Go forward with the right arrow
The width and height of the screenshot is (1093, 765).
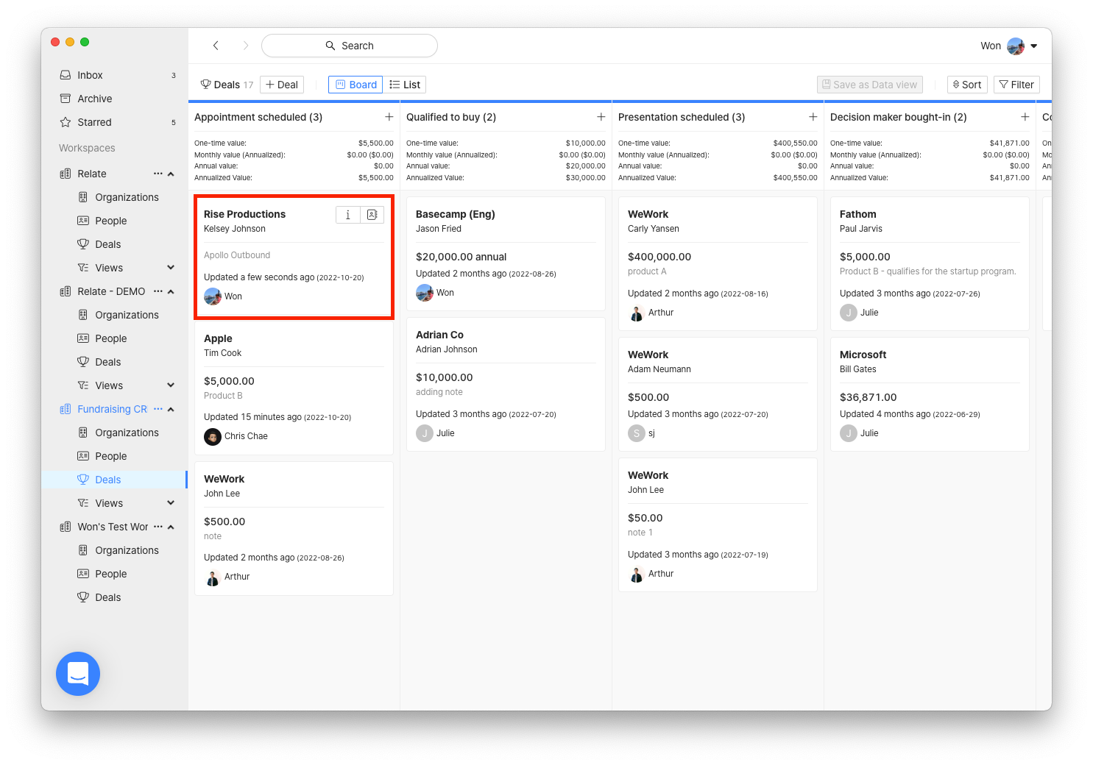[x=246, y=46]
